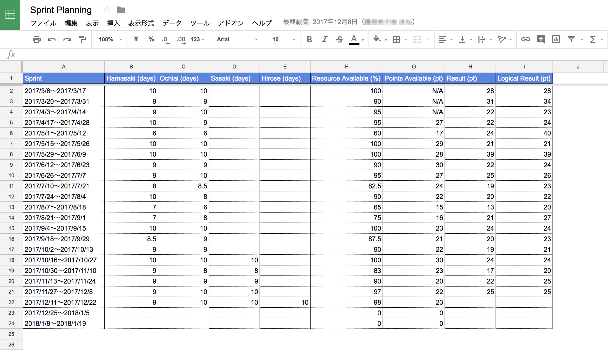Viewport: 608px width, 350px height.
Task: Open the ファイル menu
Action: tap(43, 23)
